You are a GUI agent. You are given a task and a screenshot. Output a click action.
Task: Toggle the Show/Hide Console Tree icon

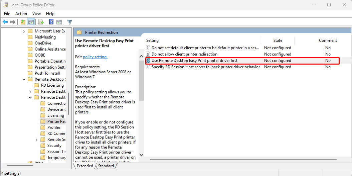coord(31,22)
